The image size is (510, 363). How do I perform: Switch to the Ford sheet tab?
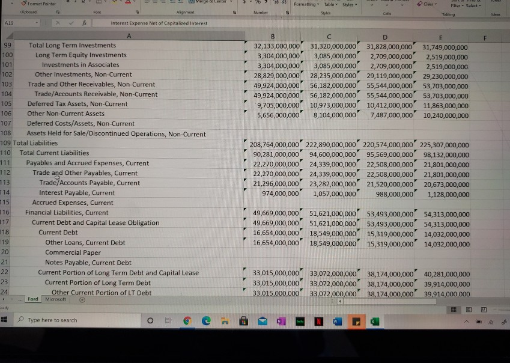(33, 299)
